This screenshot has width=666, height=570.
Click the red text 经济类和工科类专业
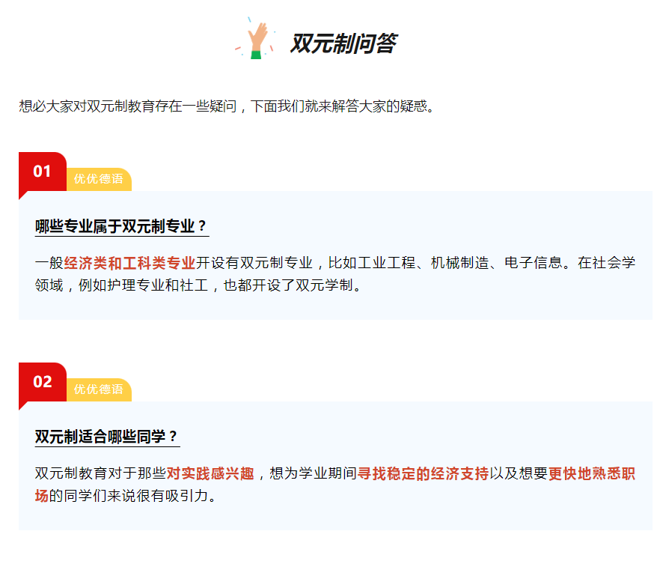click(x=129, y=263)
